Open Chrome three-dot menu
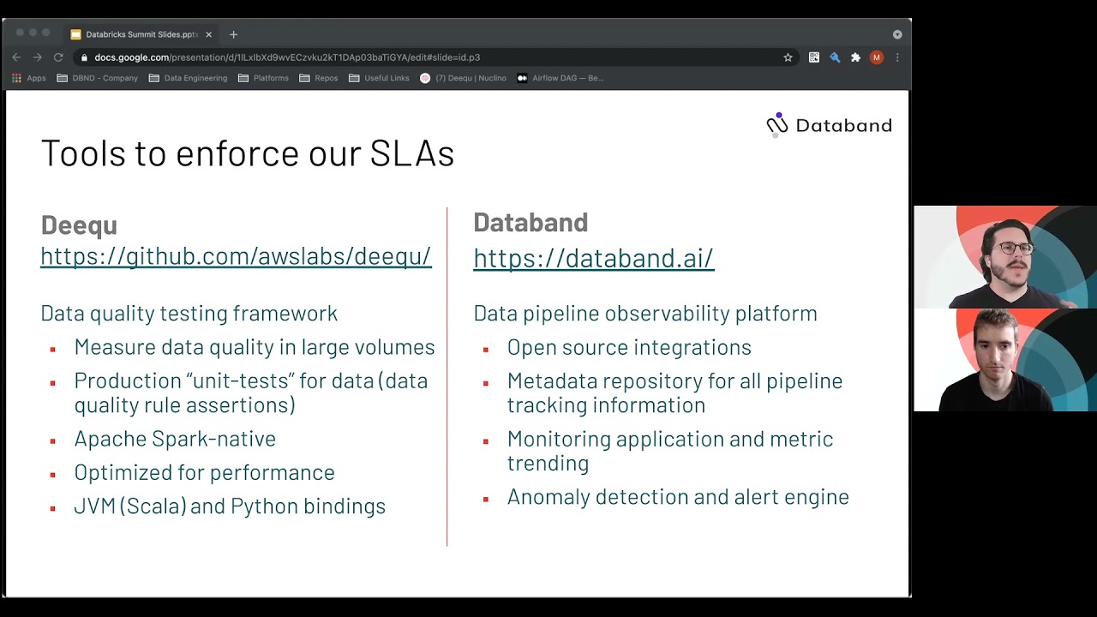 tap(897, 57)
